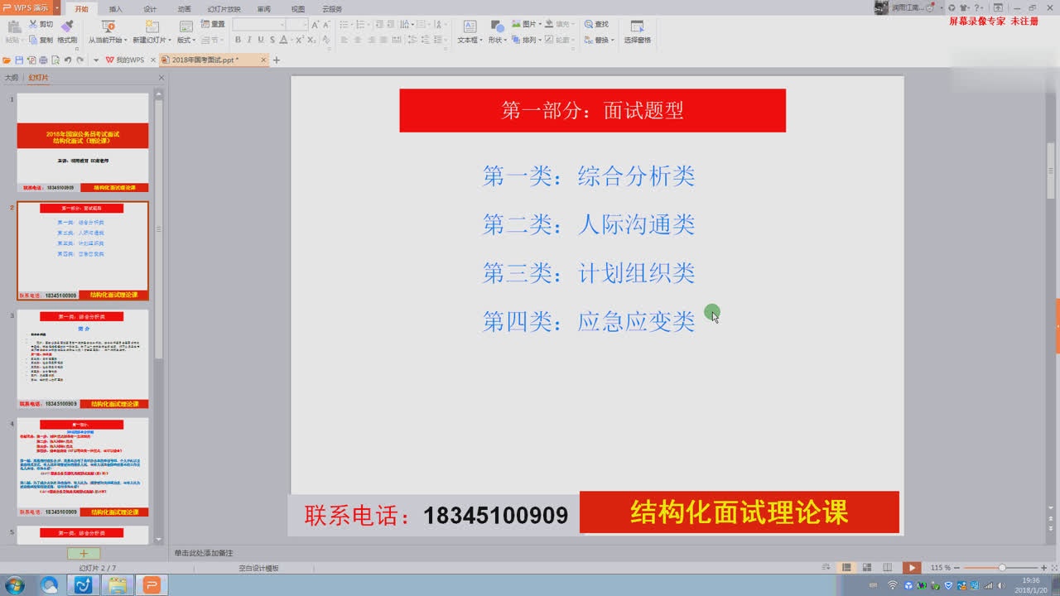This screenshot has width=1060, height=596.
Task: Switch to Slide Sorter view icon
Action: 867,567
